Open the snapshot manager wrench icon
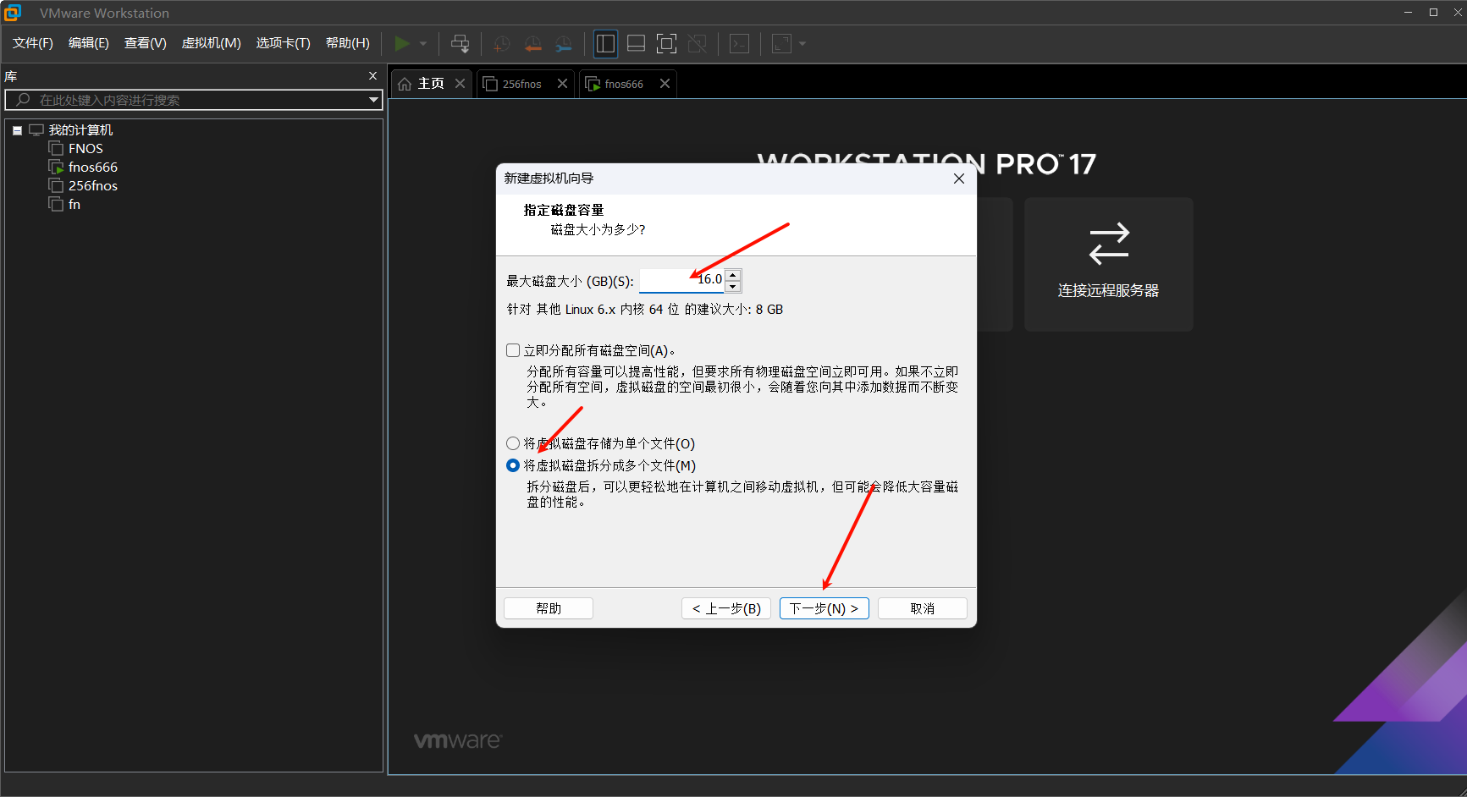The height and width of the screenshot is (797, 1467). point(564,44)
